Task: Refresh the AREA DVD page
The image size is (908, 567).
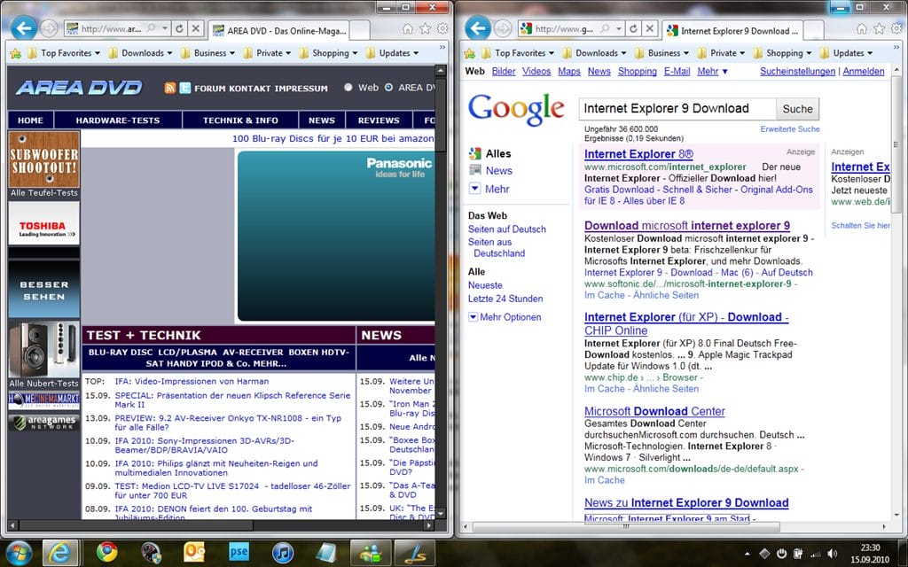Action: [180, 29]
